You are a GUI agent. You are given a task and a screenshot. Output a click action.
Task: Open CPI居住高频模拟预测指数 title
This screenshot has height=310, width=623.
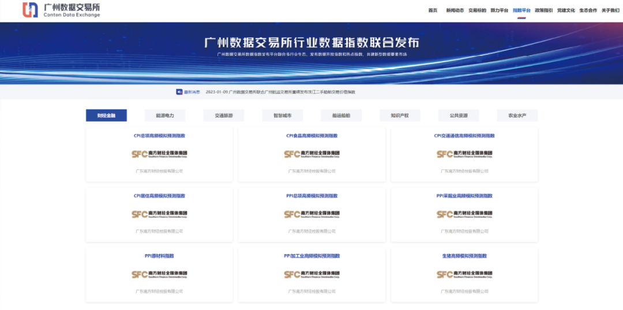click(159, 196)
